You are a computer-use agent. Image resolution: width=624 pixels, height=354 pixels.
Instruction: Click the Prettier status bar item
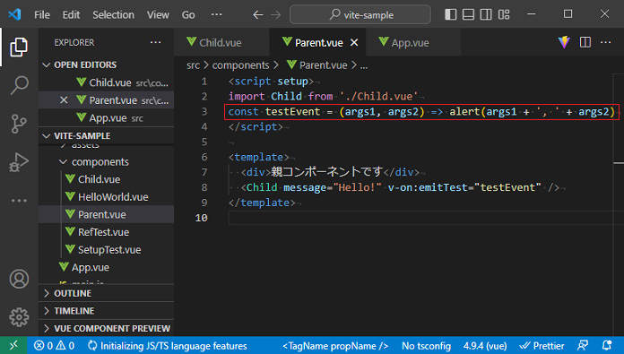point(542,345)
